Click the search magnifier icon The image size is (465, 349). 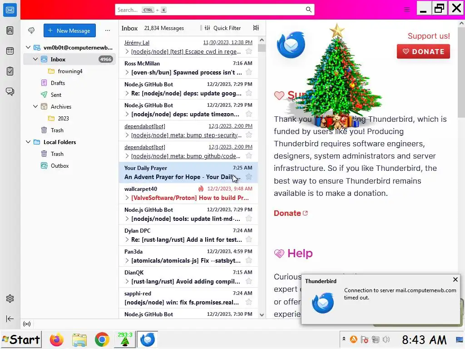308,10
